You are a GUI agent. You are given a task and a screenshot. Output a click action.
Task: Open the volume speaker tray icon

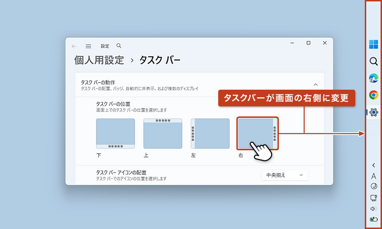[x=373, y=209]
